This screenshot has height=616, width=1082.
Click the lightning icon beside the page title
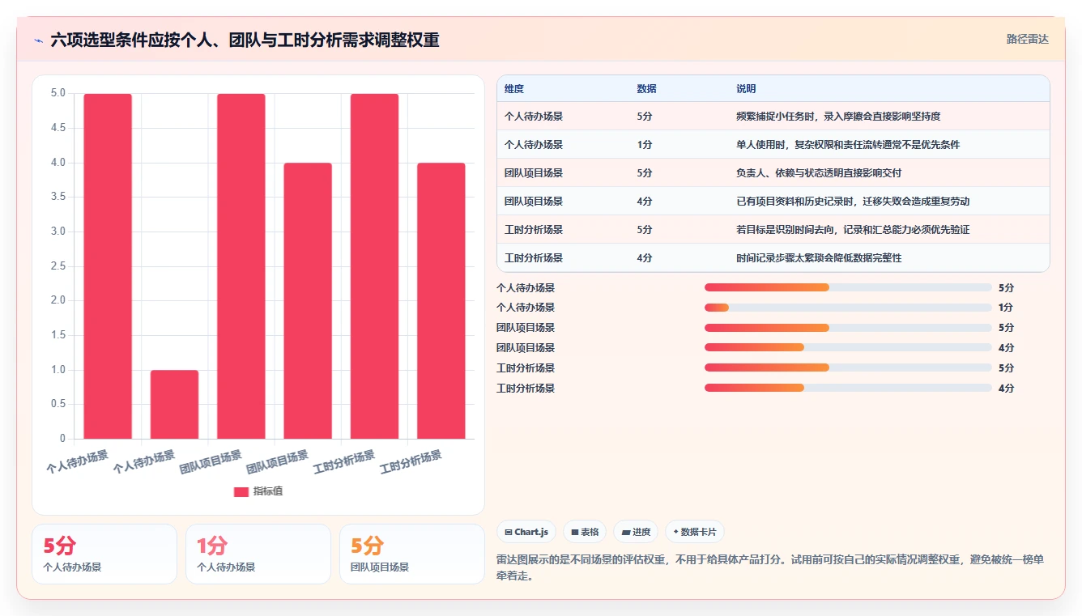(x=39, y=40)
